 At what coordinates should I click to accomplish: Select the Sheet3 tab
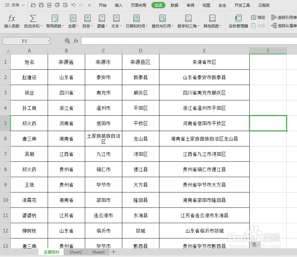click(x=98, y=252)
